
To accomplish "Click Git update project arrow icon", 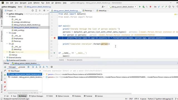I will 159,7.
